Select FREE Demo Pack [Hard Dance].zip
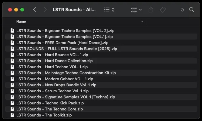The image size is (202, 121). (62, 43)
